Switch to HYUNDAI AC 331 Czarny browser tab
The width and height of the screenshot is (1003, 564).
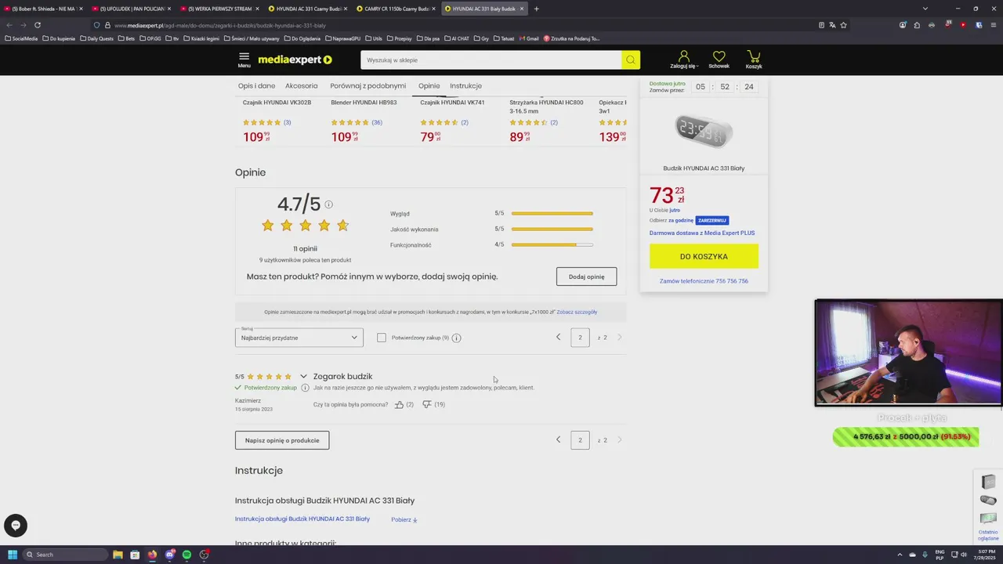tap(307, 9)
